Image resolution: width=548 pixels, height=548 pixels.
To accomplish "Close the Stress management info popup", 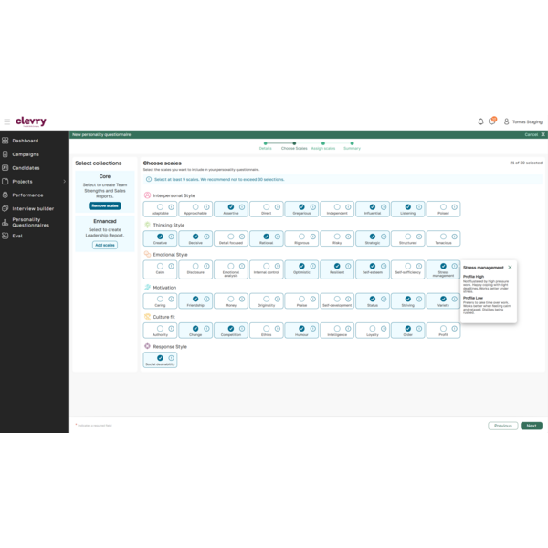I will 510,268.
